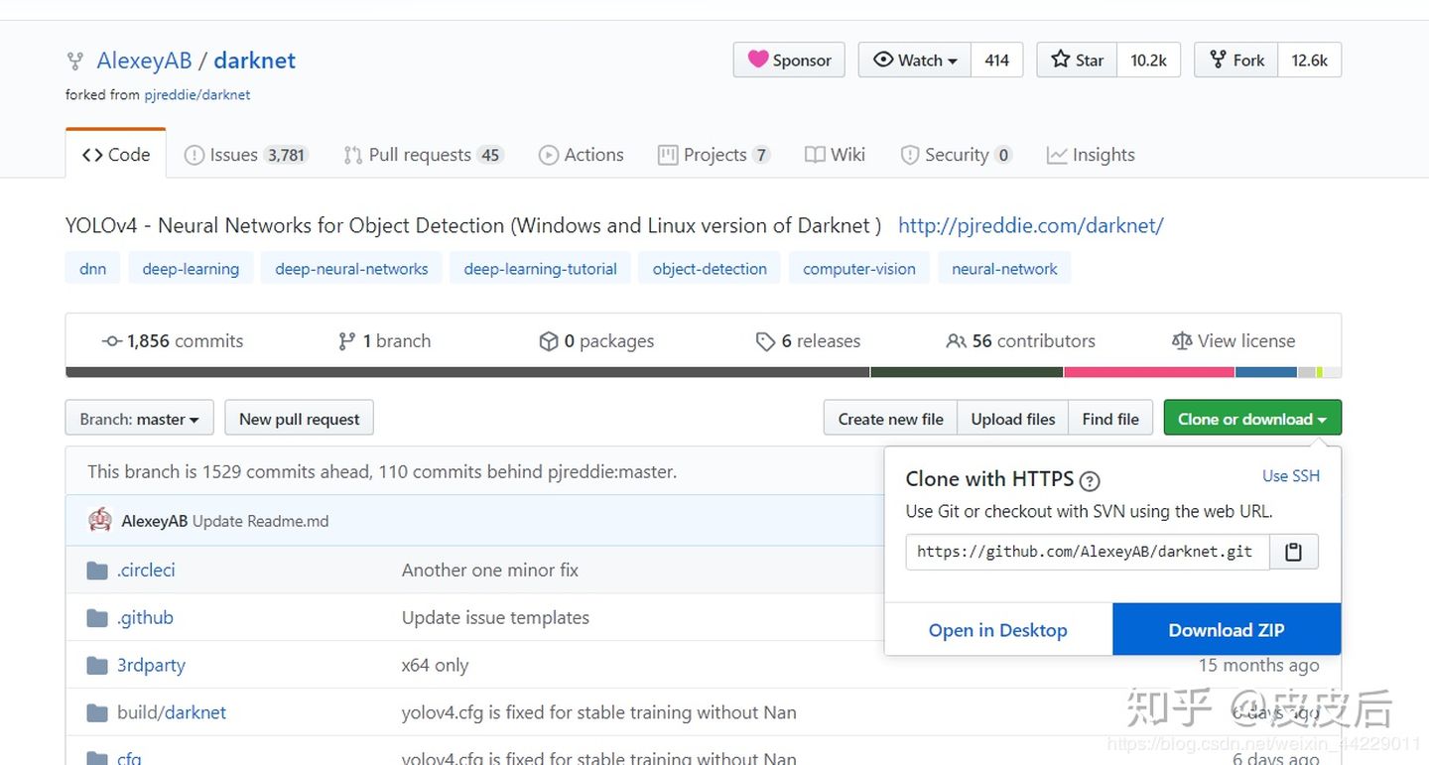Screen dimensions: 1429x765
Task: Switch clone method via Use SSH
Action: click(x=1290, y=476)
